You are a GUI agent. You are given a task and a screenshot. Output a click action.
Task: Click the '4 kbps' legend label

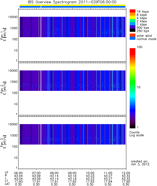pos(142,18)
